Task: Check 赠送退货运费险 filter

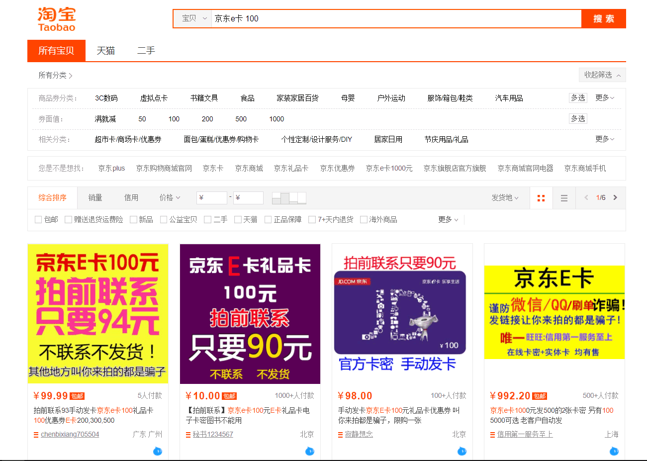Action: pyautogui.click(x=68, y=220)
